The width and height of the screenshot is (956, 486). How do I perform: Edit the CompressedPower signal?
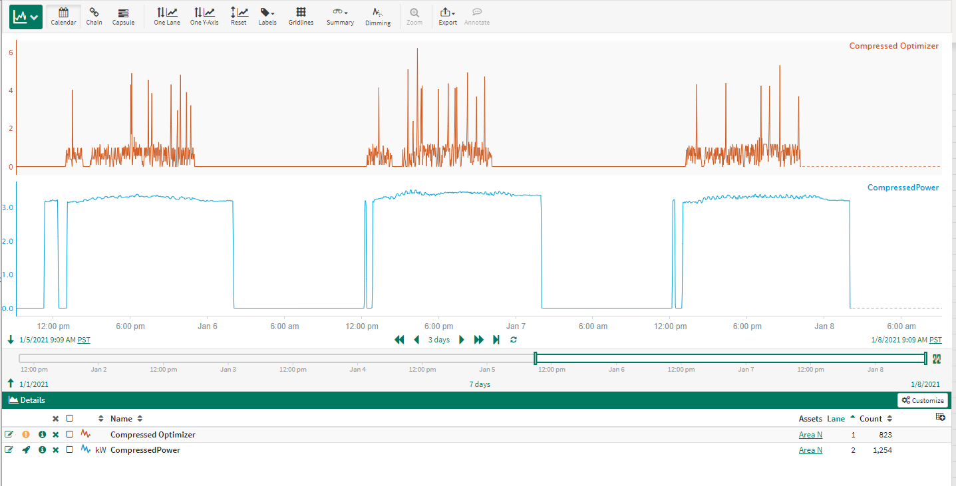coord(9,450)
